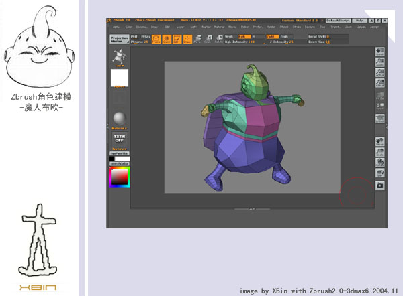Click the DefaultZScript button
This screenshot has width=403, height=296.
[339, 21]
